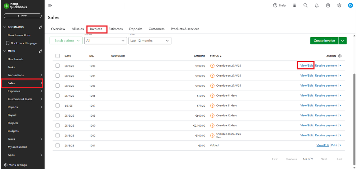This screenshot has height=170, width=358.
Task: Edit menu with the pencil icon
Action: click(x=41, y=51)
